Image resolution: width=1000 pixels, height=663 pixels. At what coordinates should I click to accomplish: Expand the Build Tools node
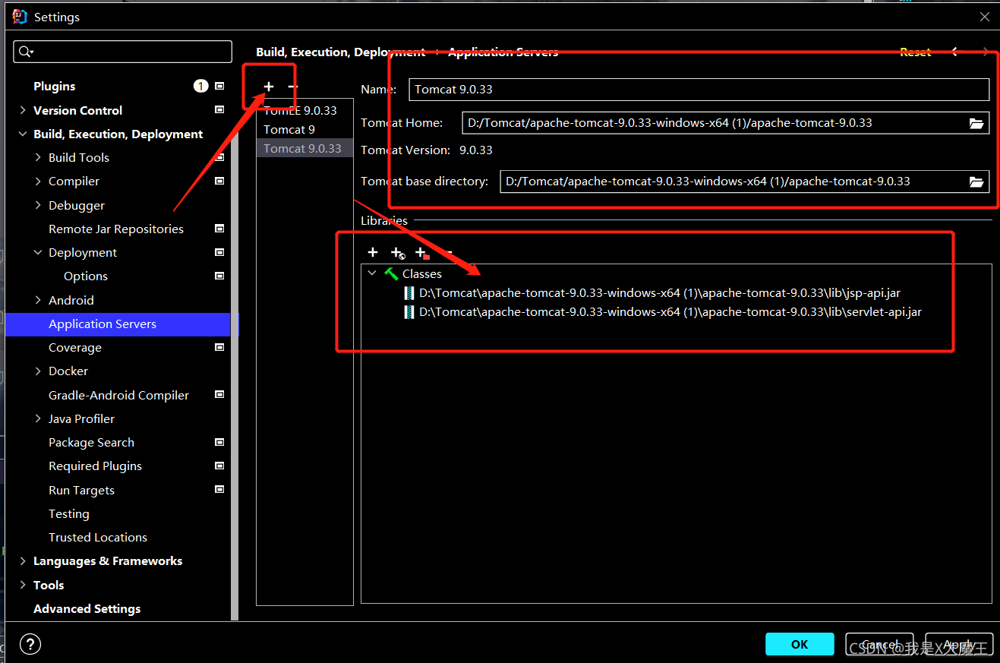[38, 157]
